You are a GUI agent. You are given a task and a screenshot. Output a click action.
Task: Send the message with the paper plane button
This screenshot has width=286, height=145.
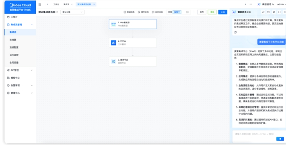280,139
